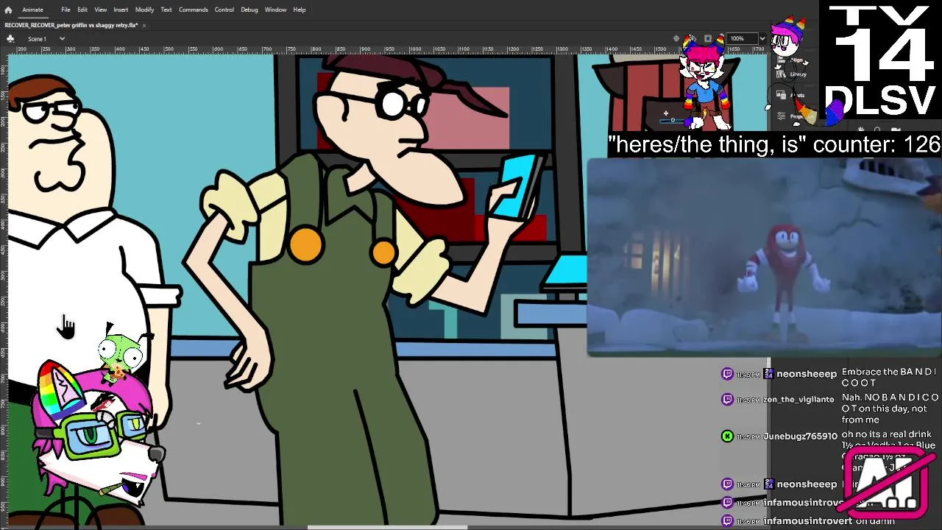Expand the Scene 1 dropdown arrow

pos(62,38)
